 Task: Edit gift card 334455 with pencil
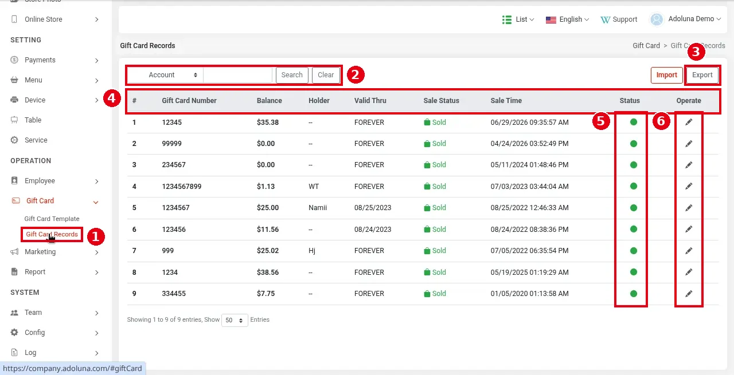tap(689, 294)
